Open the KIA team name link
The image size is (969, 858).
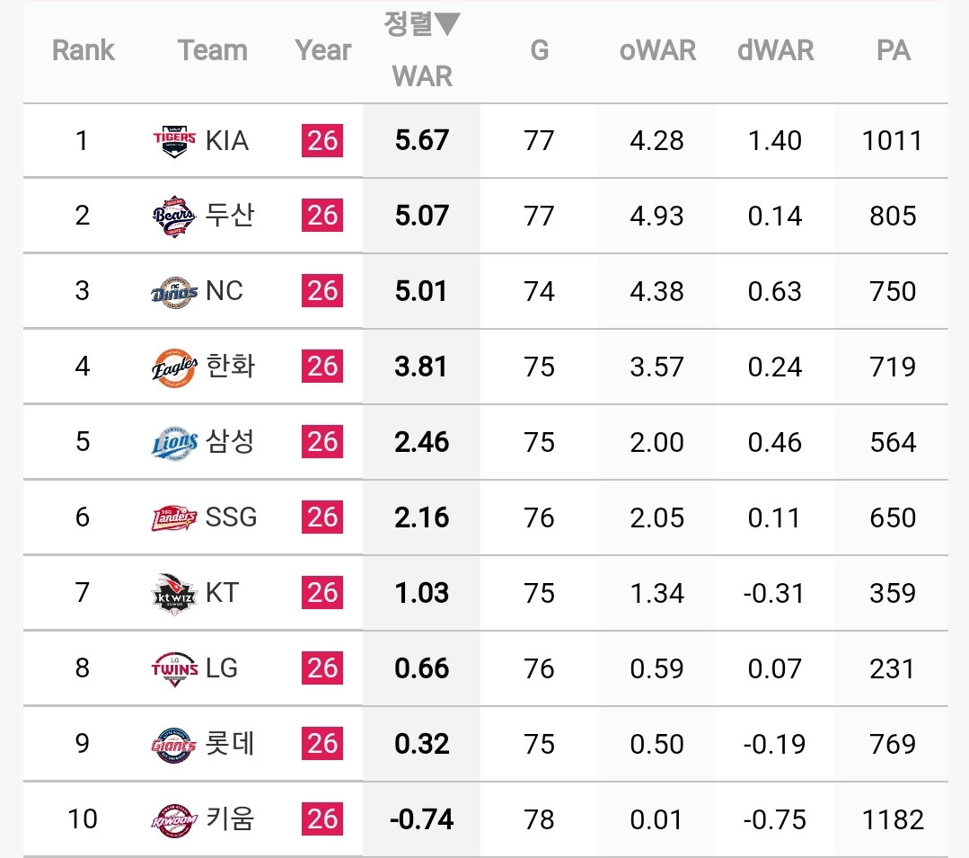pyautogui.click(x=227, y=141)
